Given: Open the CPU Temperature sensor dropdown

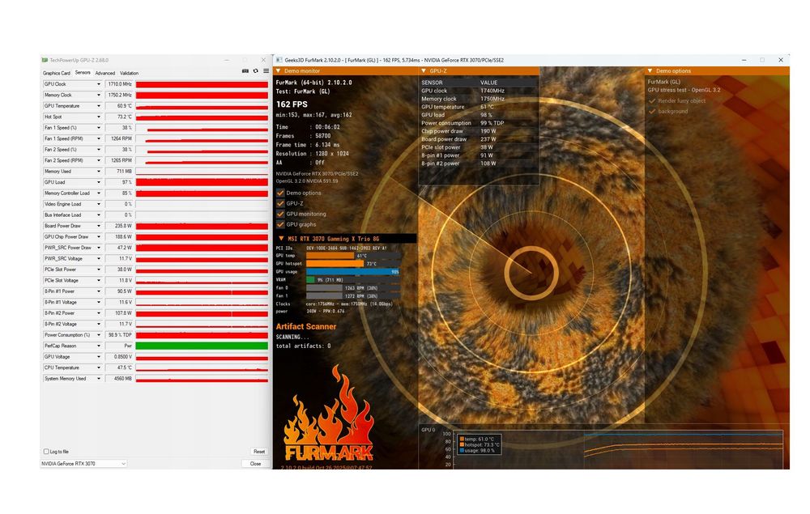Looking at the screenshot, I should click(x=98, y=368).
